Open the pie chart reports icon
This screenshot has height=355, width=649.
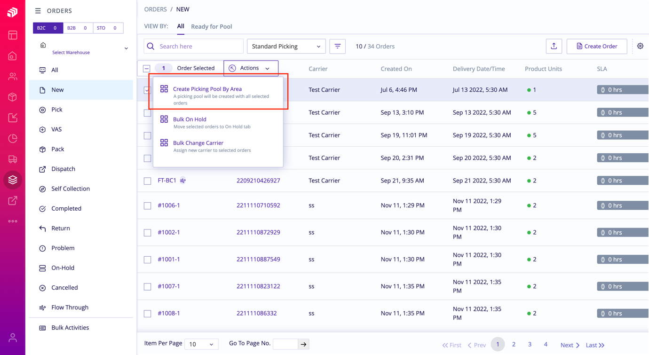(13, 139)
